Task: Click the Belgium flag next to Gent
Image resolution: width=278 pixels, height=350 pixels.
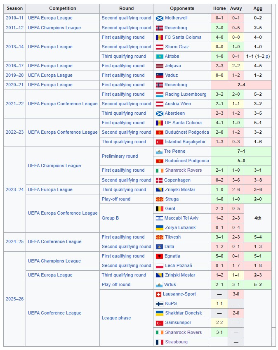Action: [x=160, y=209]
